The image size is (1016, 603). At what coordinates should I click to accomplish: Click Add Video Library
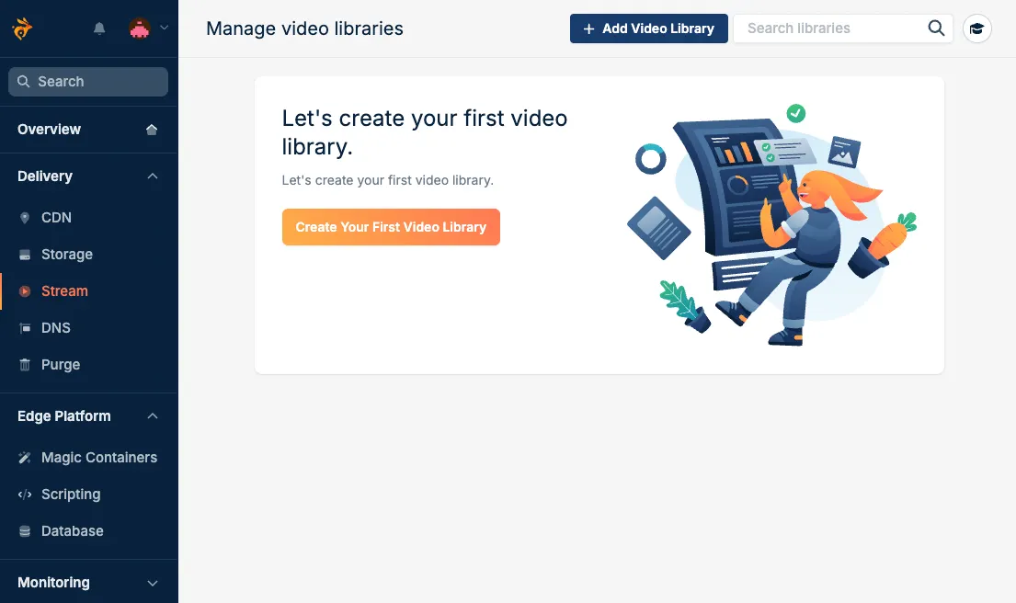point(648,28)
